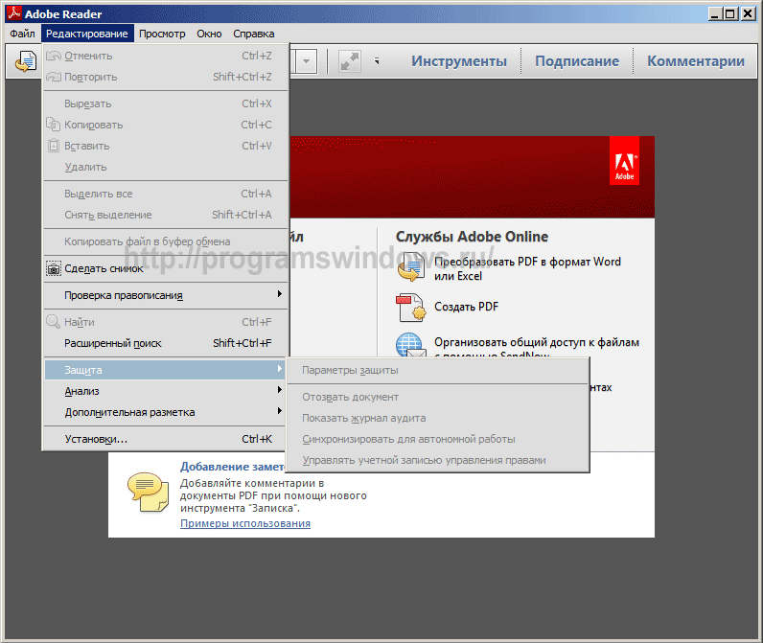
Task: Click the Create PDF icon
Action: (410, 308)
